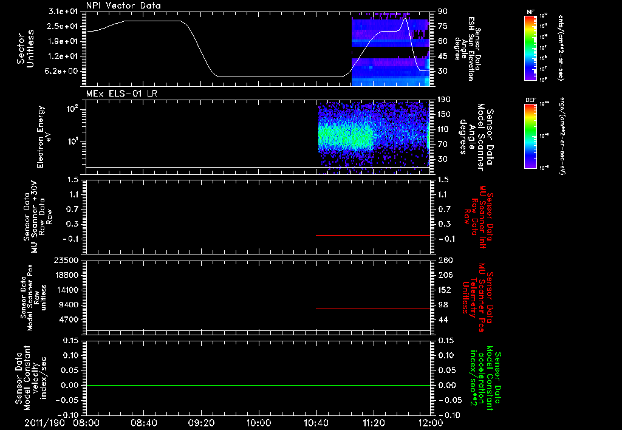Select the 12:00 end time label

click(431, 423)
